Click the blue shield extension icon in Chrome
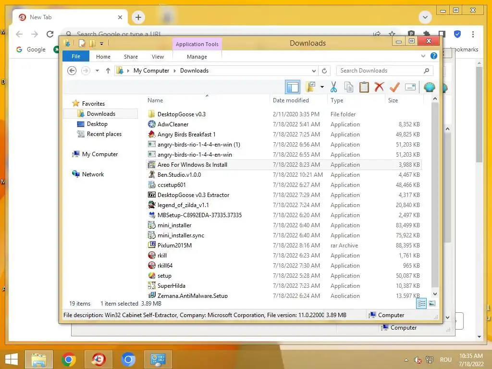The image size is (492, 369). [x=457, y=34]
